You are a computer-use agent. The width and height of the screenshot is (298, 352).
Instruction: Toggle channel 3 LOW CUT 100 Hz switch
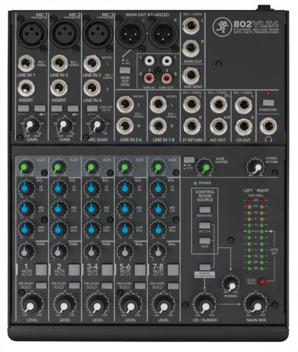pyautogui.click(x=92, y=109)
